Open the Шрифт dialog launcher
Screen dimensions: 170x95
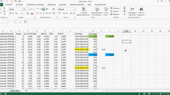(35, 17)
